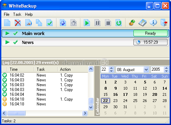The image size is (171, 125).
Task: Open the Task menu
Action: 17,14
